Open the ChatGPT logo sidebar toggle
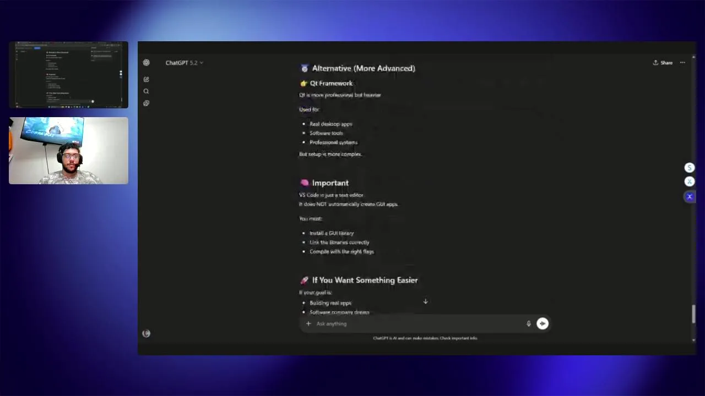 point(146,63)
